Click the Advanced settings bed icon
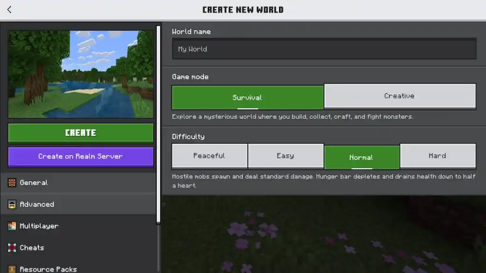Screen dimensions: 486x273 (x=12, y=204)
